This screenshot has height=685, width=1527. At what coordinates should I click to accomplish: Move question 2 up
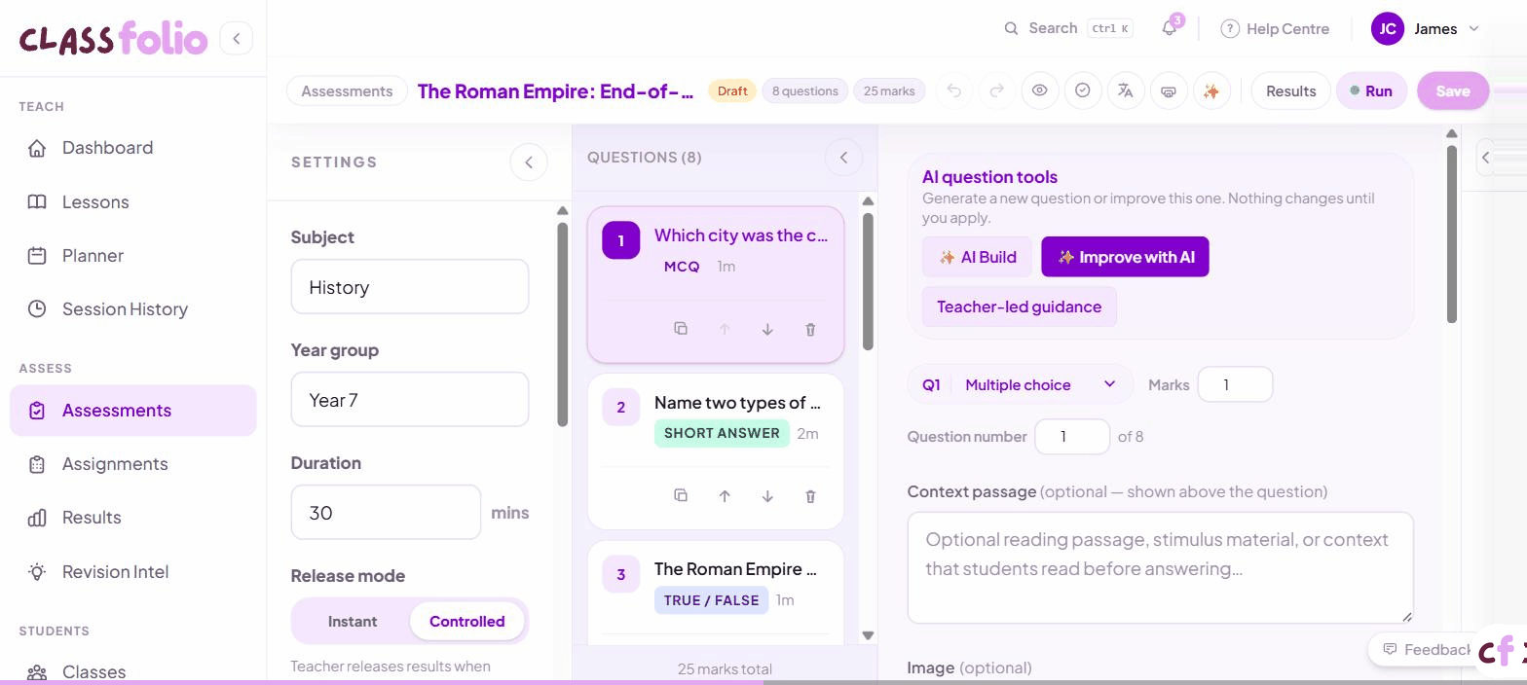(725, 496)
